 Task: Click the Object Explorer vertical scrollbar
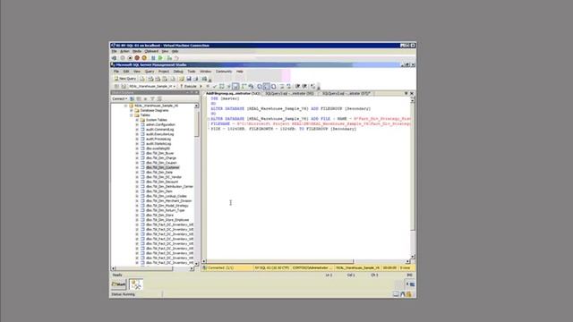tap(197, 184)
